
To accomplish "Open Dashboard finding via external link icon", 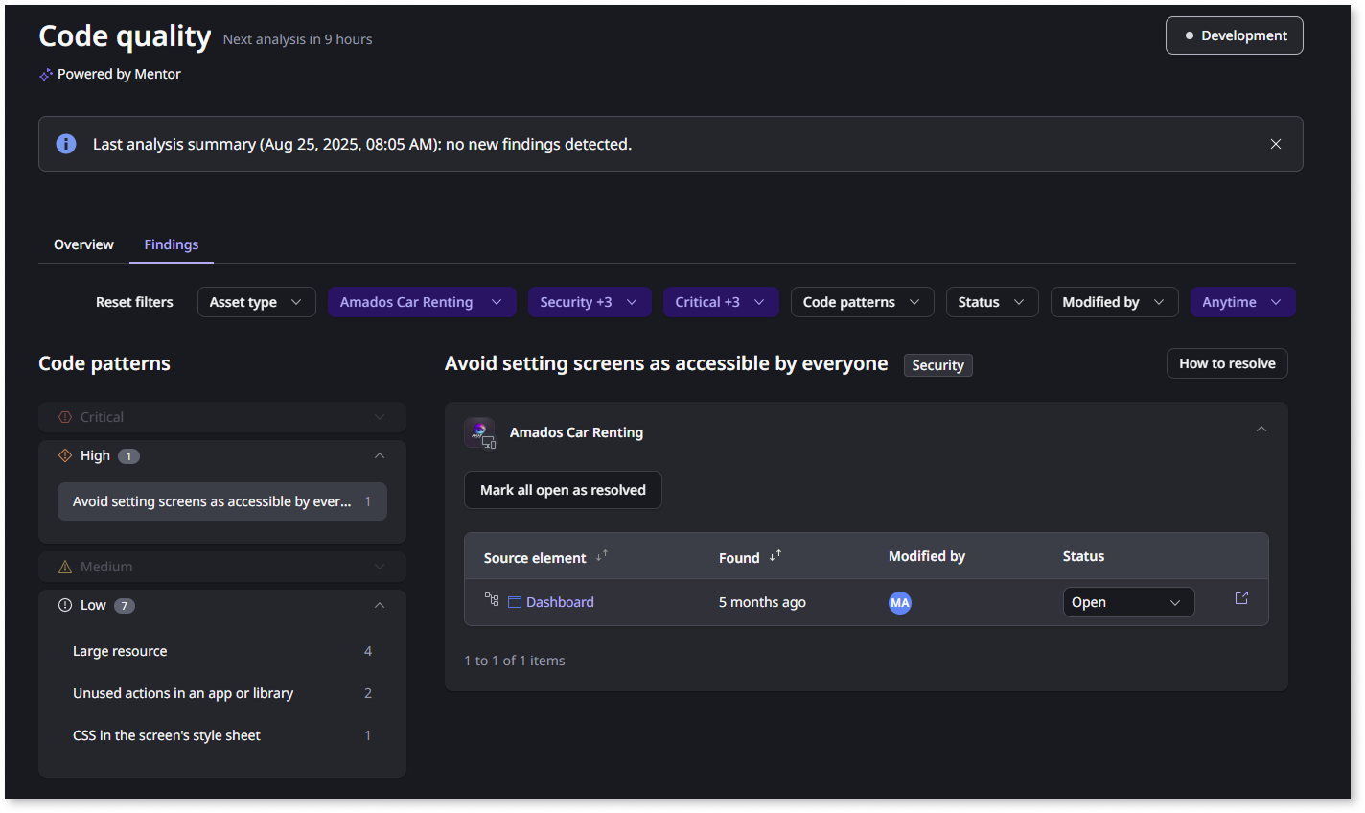I will (x=1241, y=598).
